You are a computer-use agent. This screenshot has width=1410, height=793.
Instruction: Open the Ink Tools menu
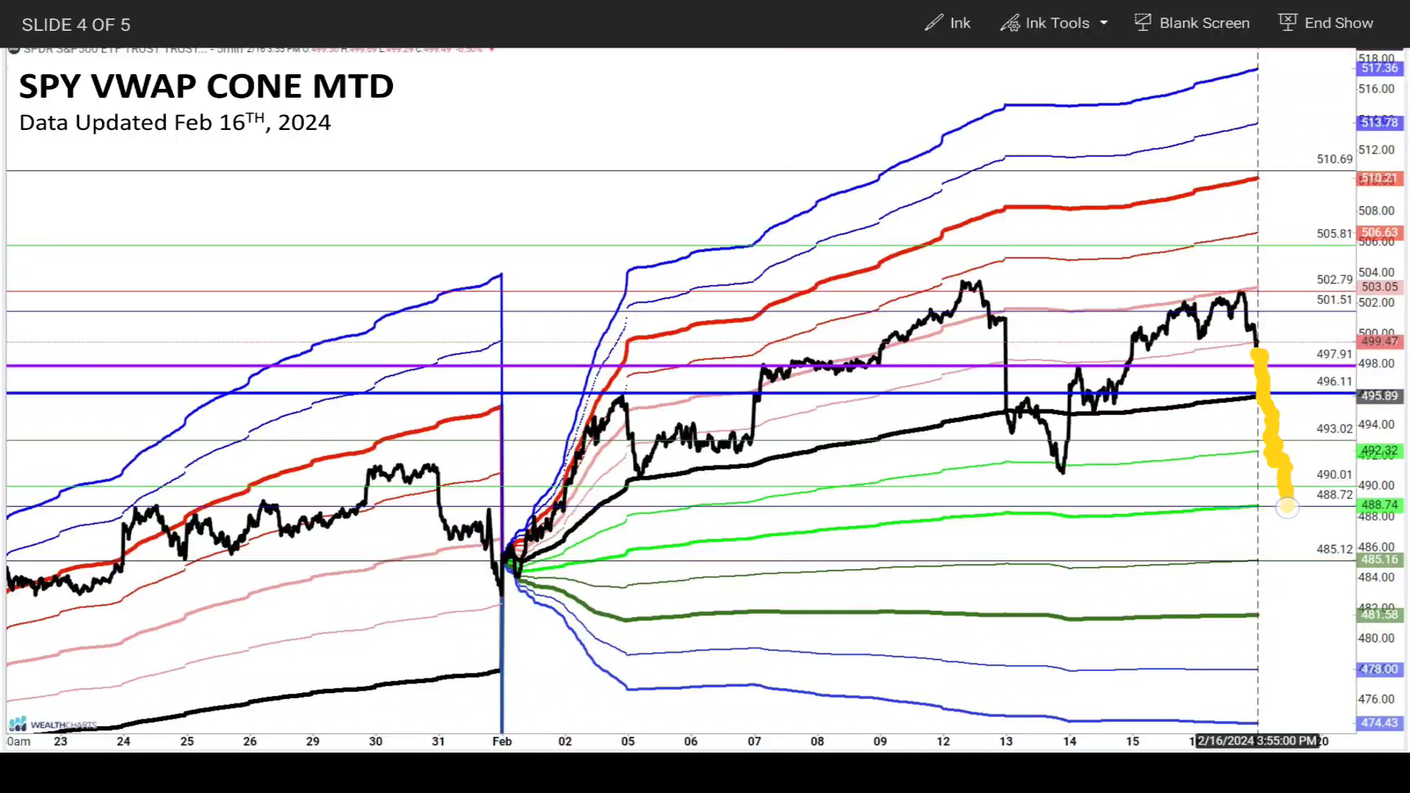[1054, 23]
